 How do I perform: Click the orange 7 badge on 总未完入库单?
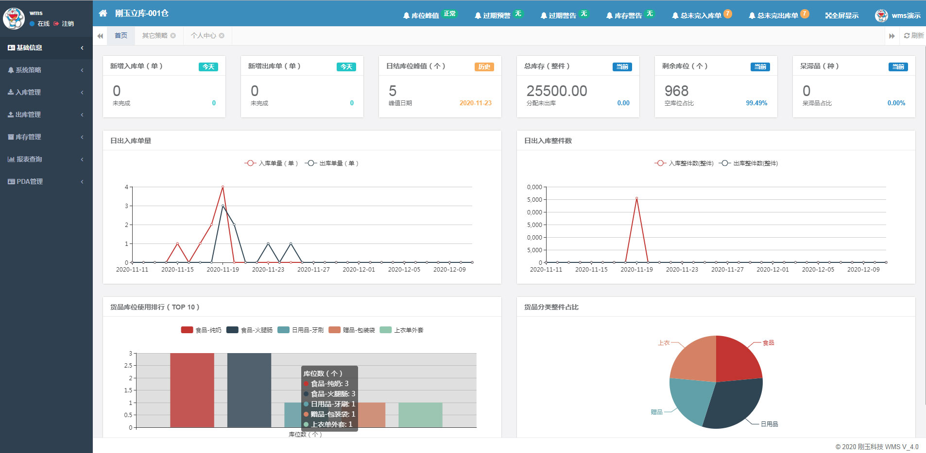[x=727, y=14]
